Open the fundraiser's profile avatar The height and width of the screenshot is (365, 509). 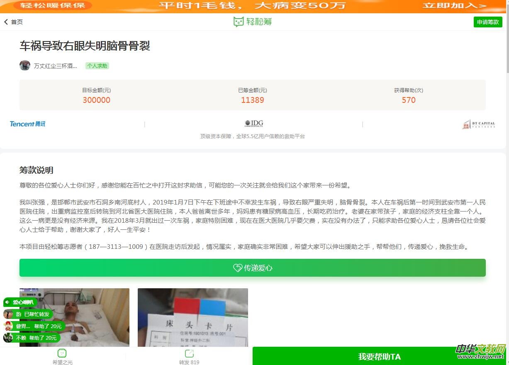(x=25, y=66)
